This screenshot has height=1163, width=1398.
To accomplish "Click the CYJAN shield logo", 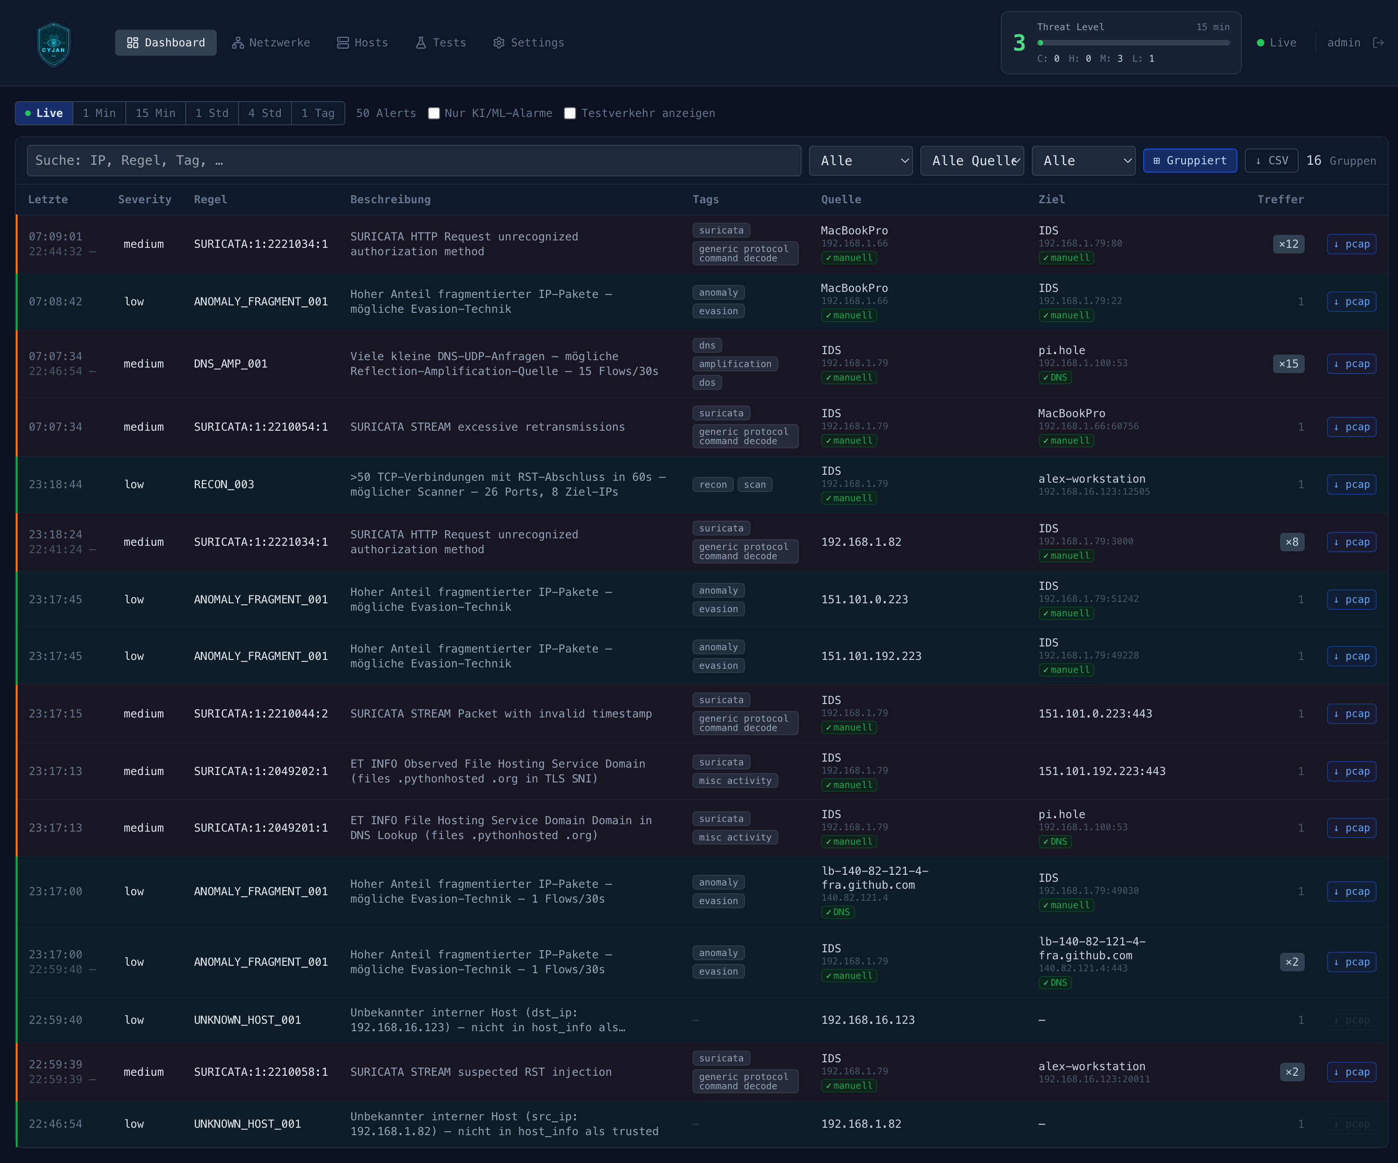I will 53,43.
